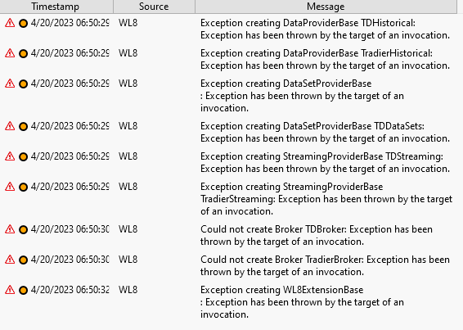Select the WL8ExtensionBase exception message
This screenshot has height=330, width=463.
tap(302, 302)
